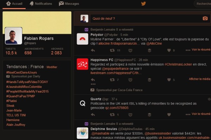The width and height of the screenshot is (211, 140).
Task: Expand 'Voir le résumé' on Quartz tweet
Action: tap(201, 114)
